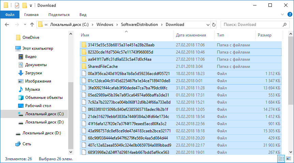Expand the address bar history dropdown
The height and width of the screenshot is (163, 294).
pyautogui.click(x=208, y=25)
